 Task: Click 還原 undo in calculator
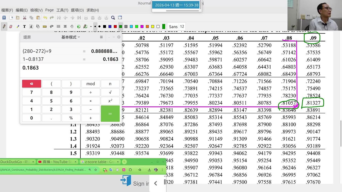tap(27, 37)
